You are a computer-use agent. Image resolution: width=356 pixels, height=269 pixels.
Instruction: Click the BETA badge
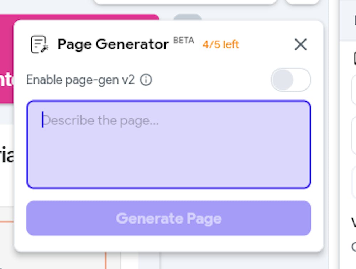click(184, 40)
